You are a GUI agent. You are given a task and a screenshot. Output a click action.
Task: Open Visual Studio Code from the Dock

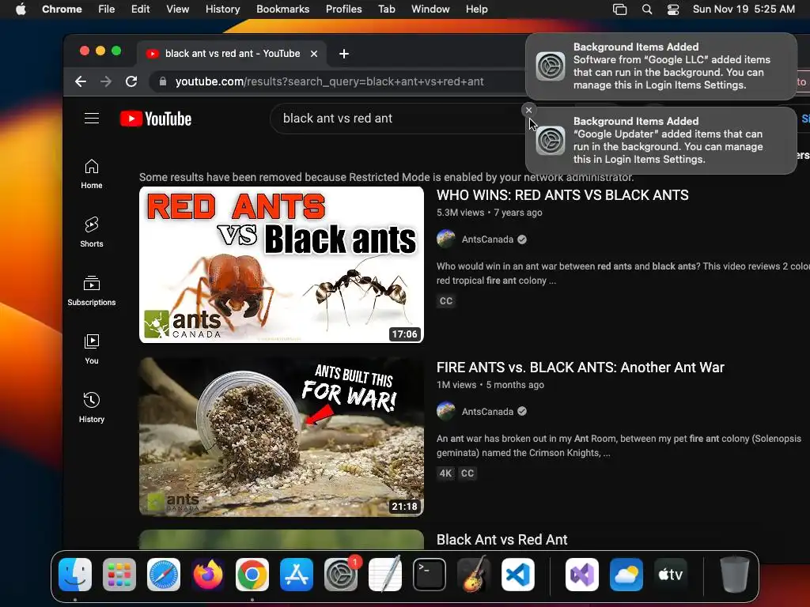518,575
